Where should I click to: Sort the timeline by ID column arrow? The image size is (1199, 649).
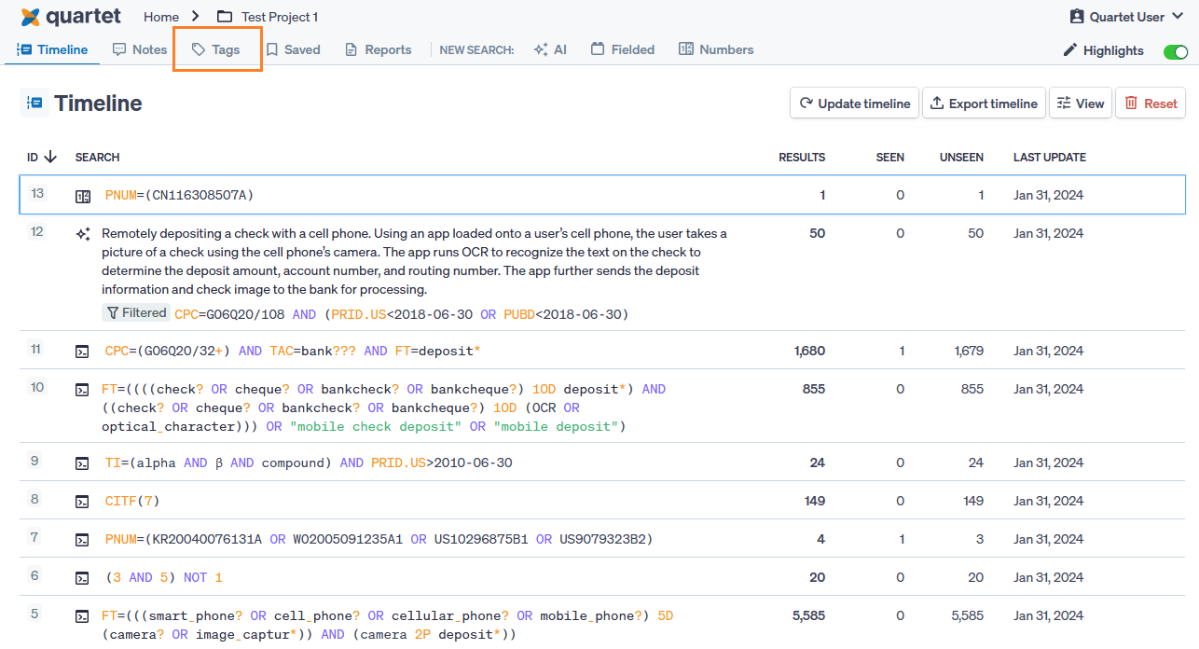point(50,158)
